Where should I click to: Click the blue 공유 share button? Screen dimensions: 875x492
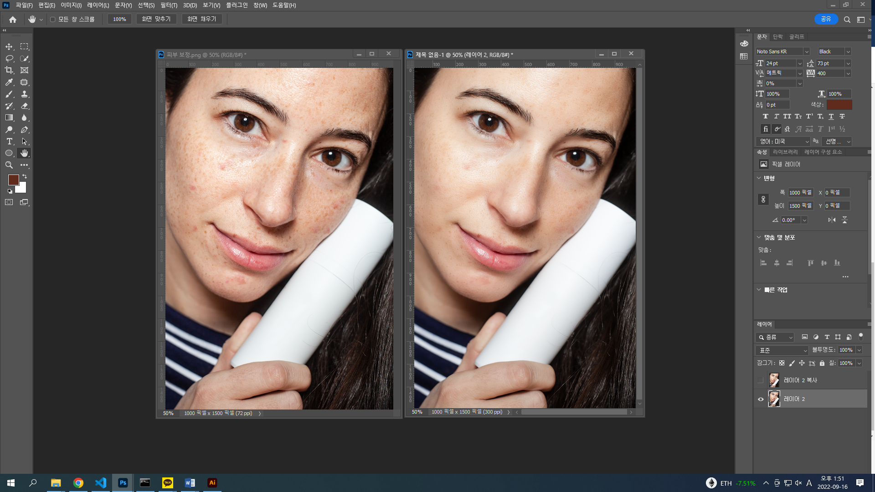pos(826,19)
